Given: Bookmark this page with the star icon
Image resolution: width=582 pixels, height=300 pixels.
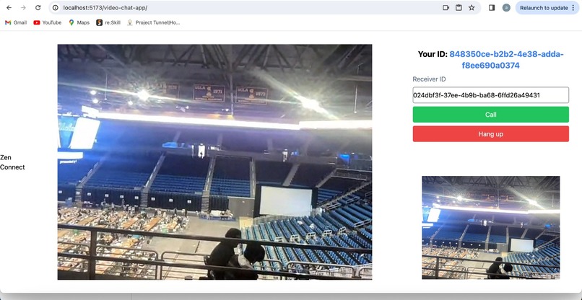Looking at the screenshot, I should [472, 8].
